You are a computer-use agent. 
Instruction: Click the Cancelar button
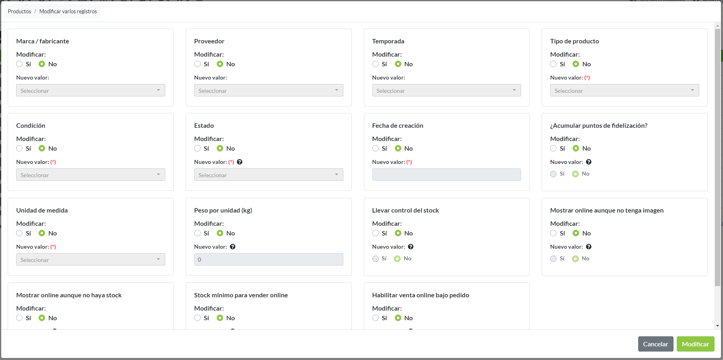coord(655,344)
